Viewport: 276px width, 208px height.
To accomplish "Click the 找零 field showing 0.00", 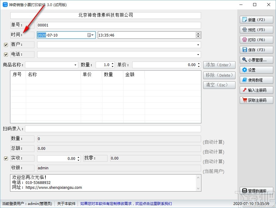I will pyautogui.click(x=156, y=158).
